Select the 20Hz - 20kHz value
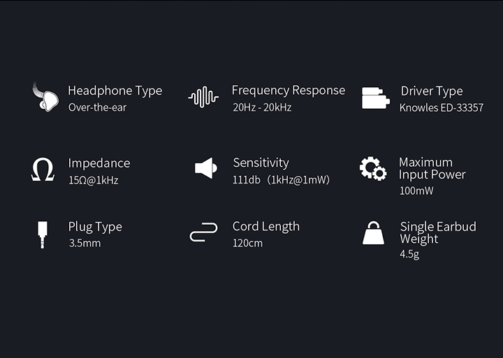 262,107
